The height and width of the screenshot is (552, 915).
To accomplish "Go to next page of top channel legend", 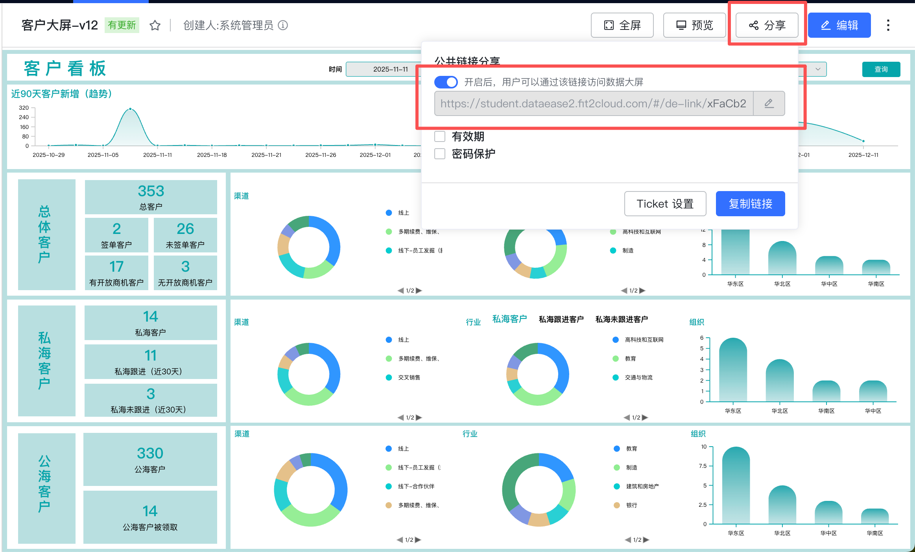I will [419, 291].
